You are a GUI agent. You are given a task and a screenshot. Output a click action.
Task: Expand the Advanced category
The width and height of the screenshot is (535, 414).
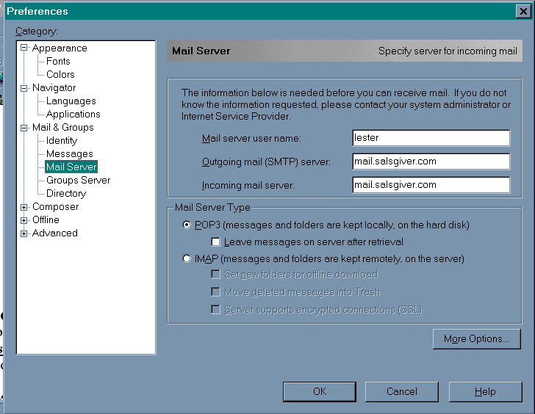24,233
